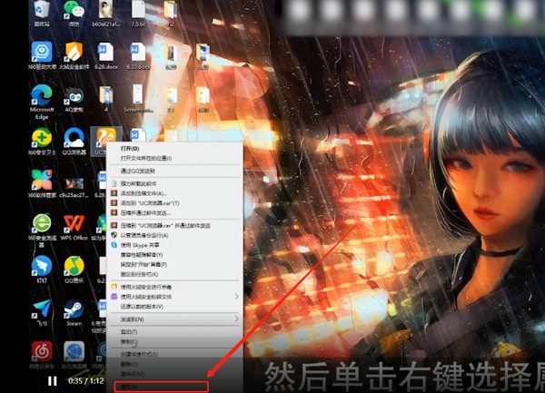Choose 打开文件所在的位置 in the context menu

174,158
